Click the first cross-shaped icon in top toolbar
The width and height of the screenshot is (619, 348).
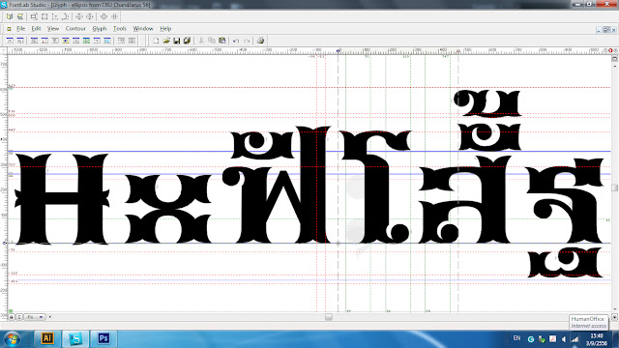(x=103, y=16)
